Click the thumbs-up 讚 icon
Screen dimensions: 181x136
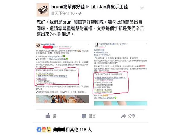(48, 116)
